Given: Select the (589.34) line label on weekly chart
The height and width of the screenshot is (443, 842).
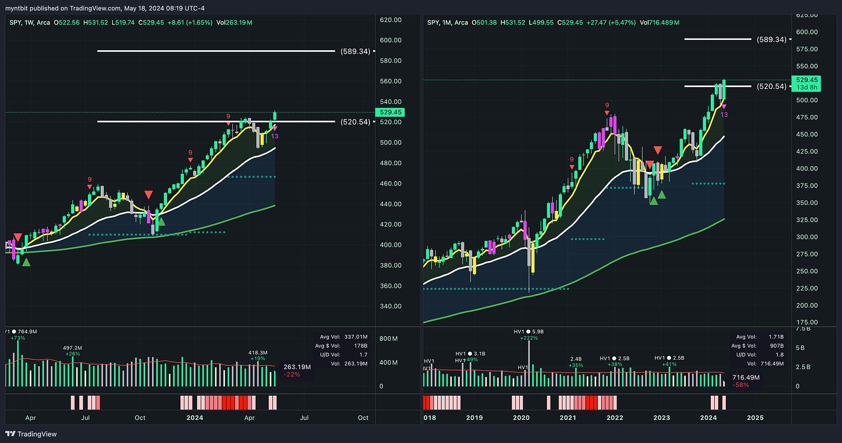Looking at the screenshot, I should pos(356,51).
